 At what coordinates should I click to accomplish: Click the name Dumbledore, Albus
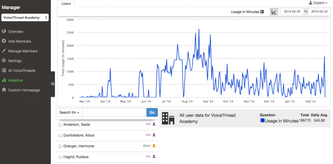[79, 135]
